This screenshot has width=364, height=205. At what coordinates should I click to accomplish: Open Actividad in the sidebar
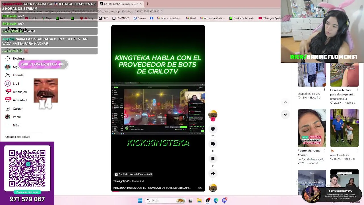(16, 100)
